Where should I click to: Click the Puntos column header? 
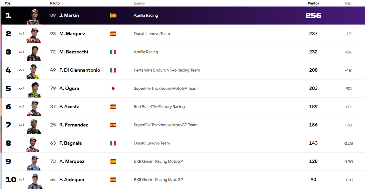313,3
